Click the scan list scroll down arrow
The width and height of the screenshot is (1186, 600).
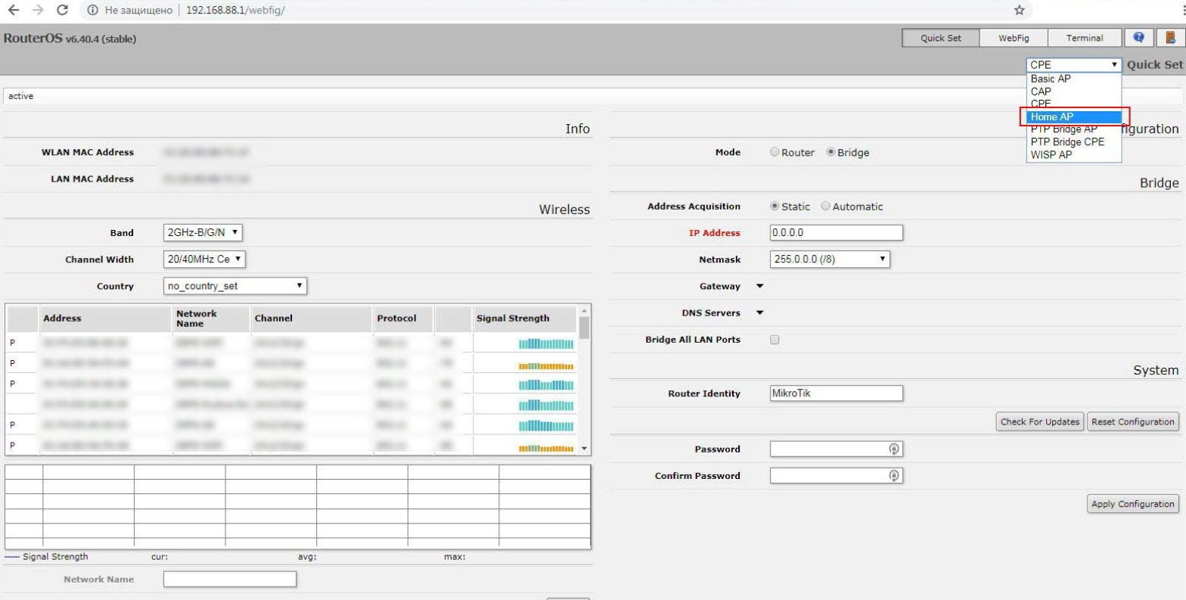(x=583, y=449)
